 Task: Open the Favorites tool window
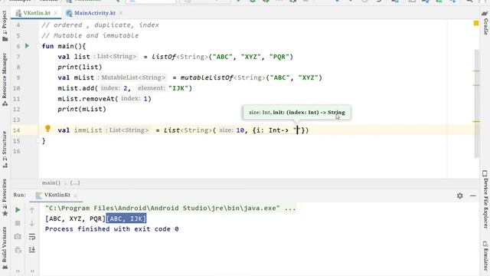click(5, 198)
